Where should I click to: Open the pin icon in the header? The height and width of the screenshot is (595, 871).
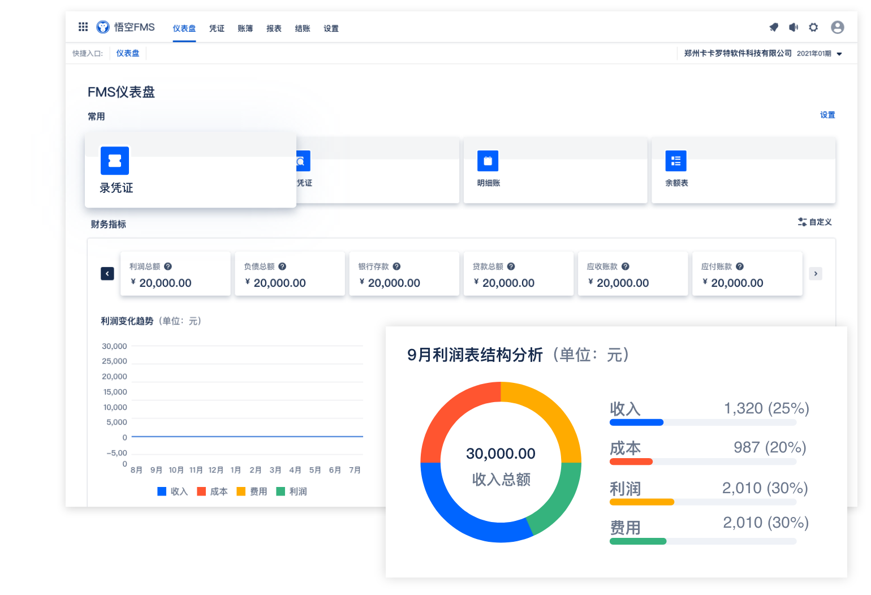(x=774, y=27)
